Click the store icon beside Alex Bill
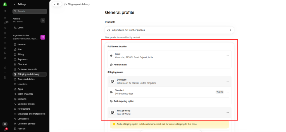 pos(43,20)
